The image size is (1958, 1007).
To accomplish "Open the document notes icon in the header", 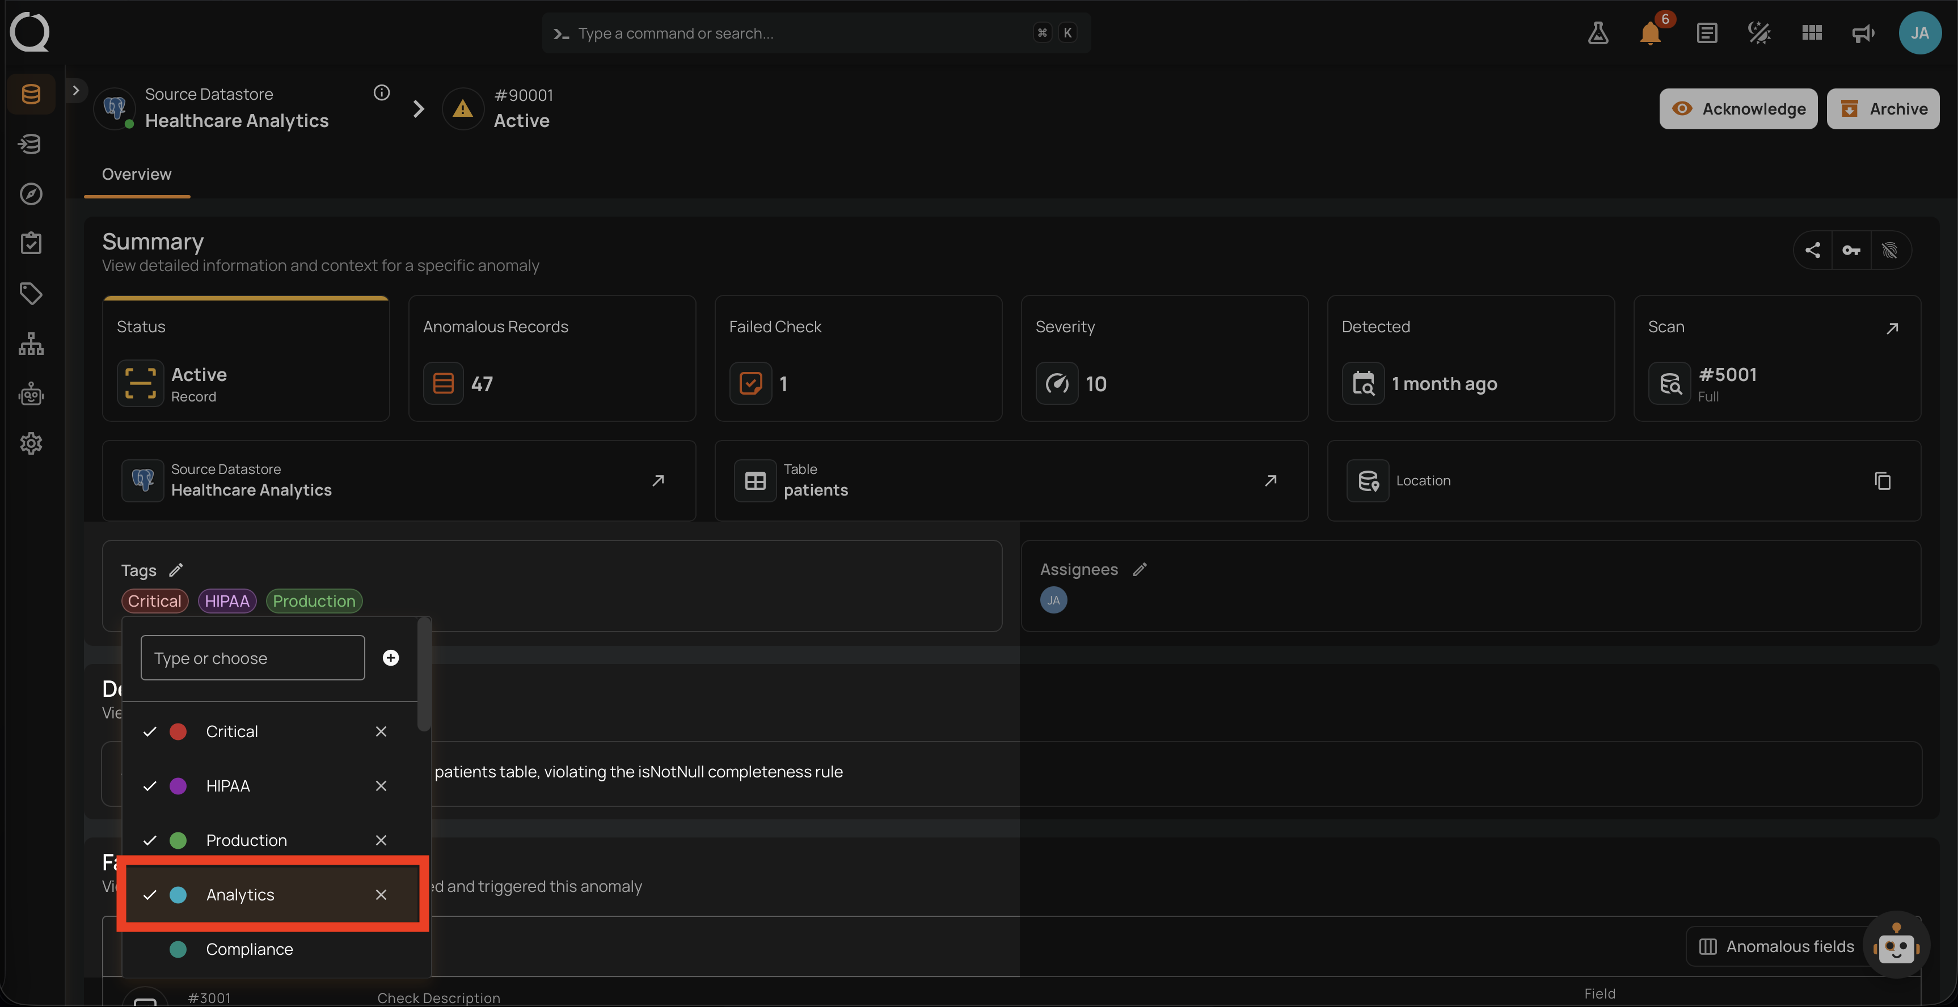I will [x=1706, y=33].
